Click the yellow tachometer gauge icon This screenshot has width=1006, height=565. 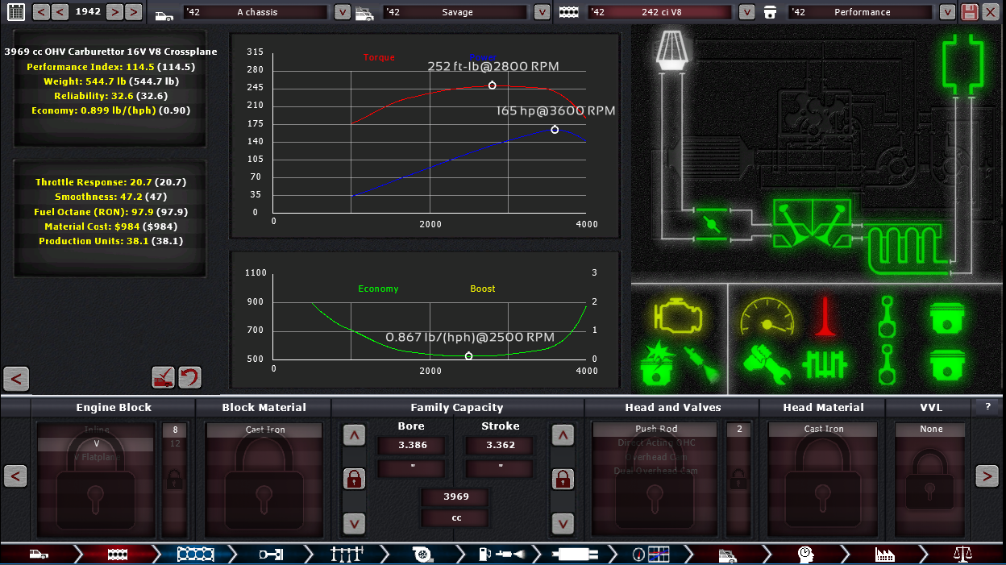pos(766,316)
